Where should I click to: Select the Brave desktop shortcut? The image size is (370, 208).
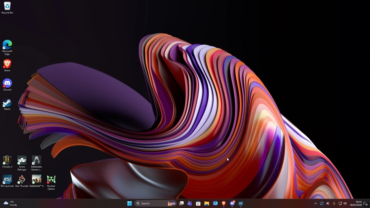click(7, 66)
